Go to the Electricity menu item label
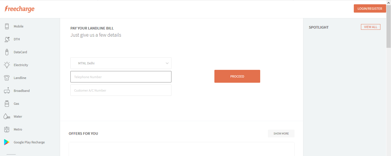This screenshot has width=391, height=156. 21,65
